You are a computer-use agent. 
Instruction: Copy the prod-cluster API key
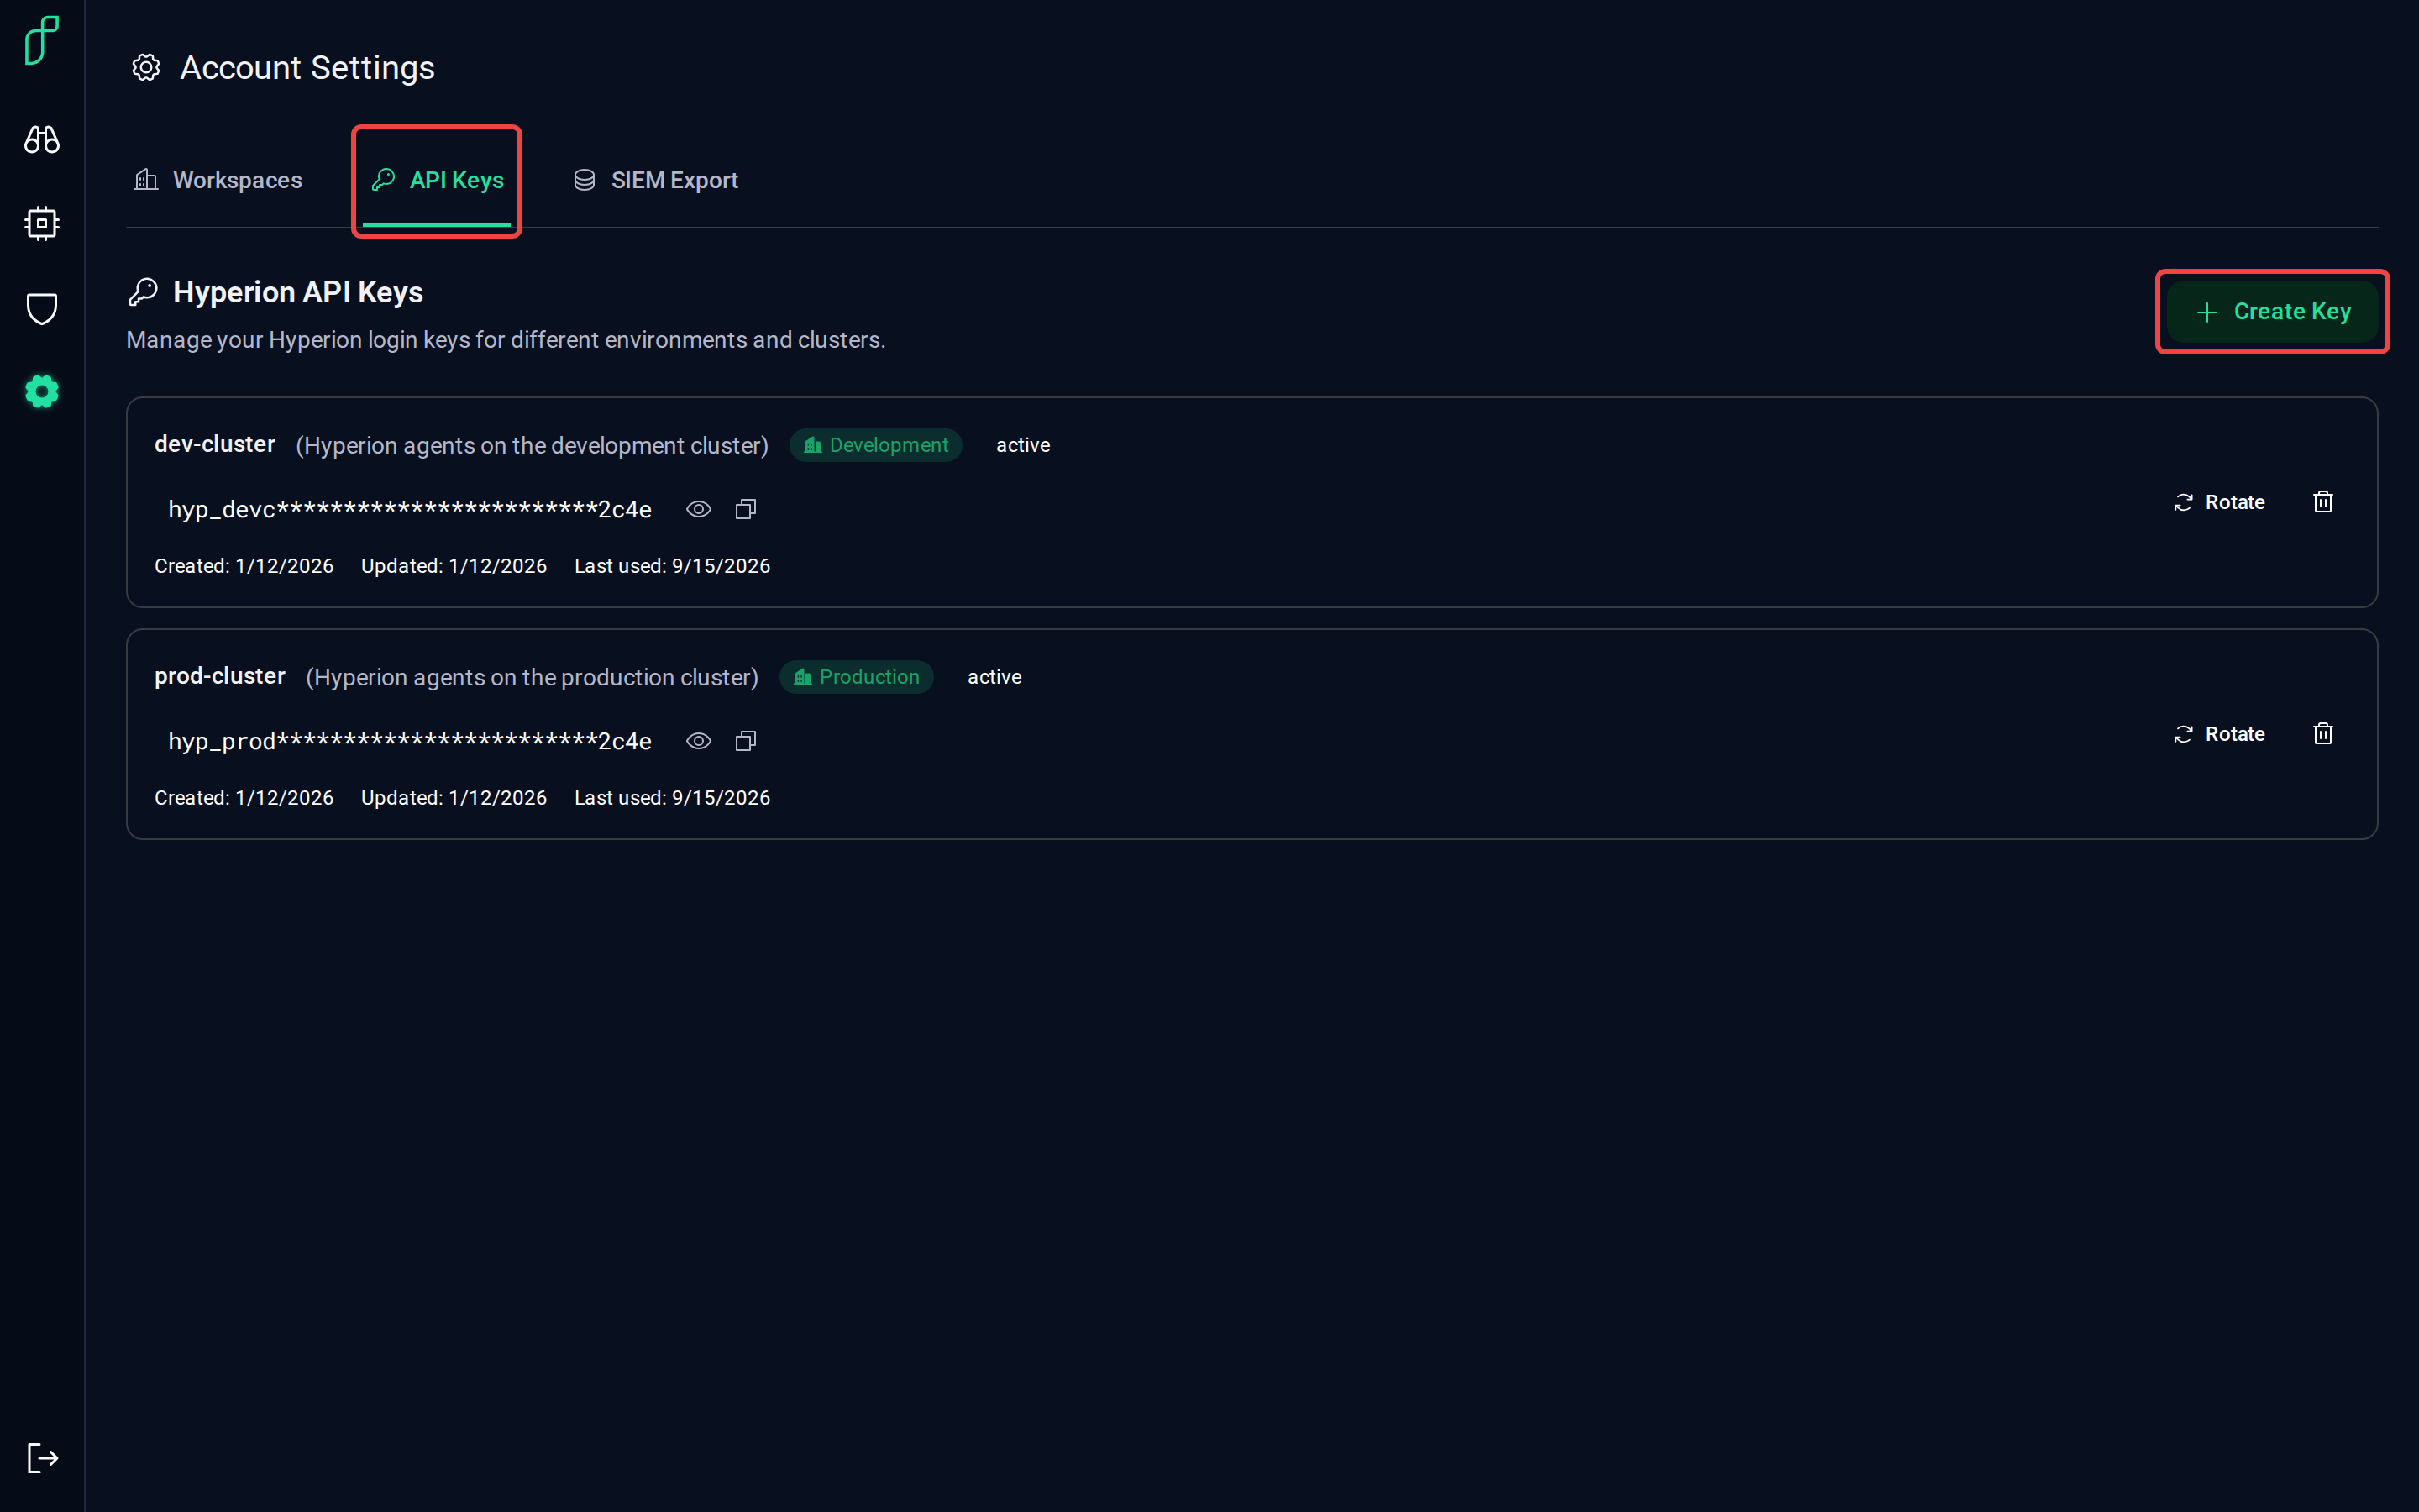746,741
